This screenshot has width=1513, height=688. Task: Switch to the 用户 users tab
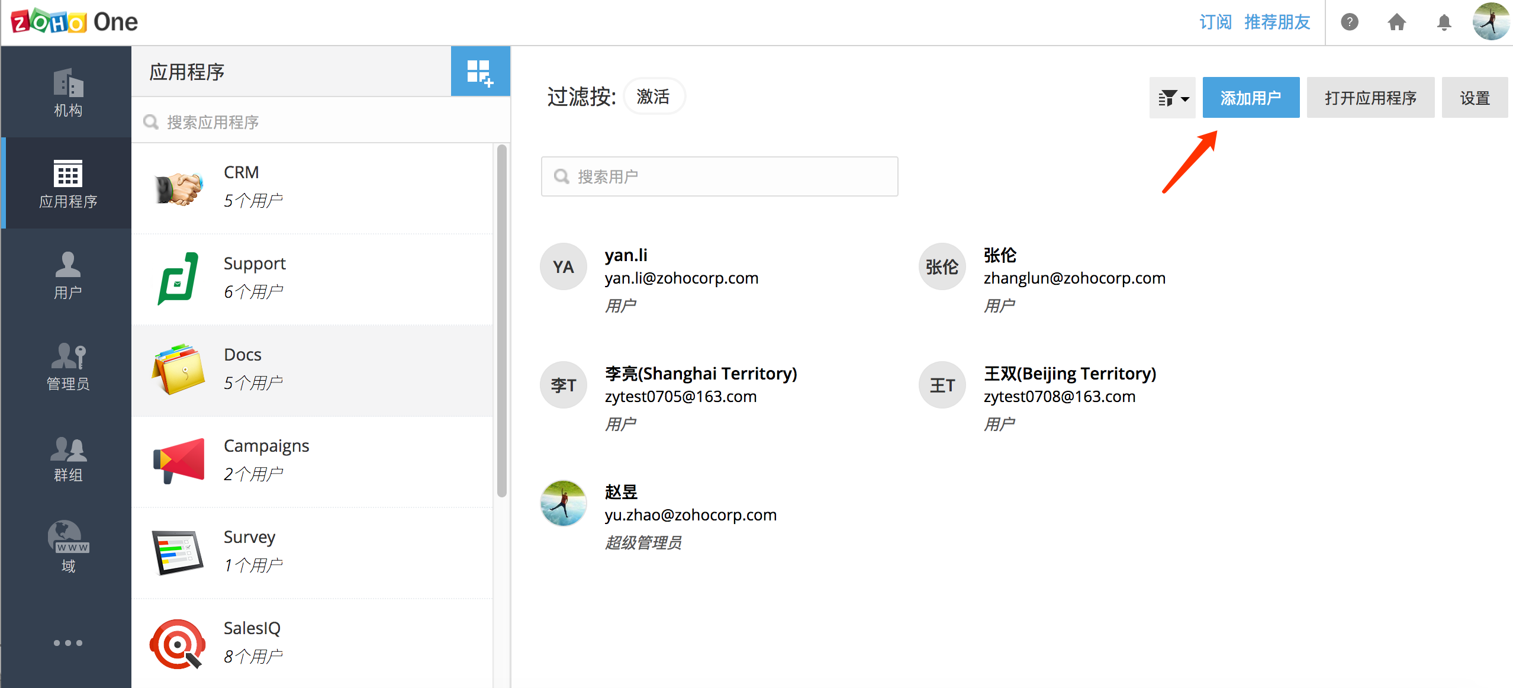coord(67,275)
